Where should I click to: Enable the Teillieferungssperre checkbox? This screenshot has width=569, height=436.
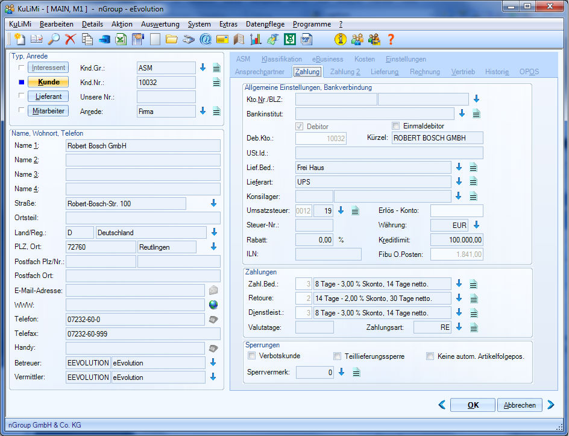pyautogui.click(x=337, y=356)
